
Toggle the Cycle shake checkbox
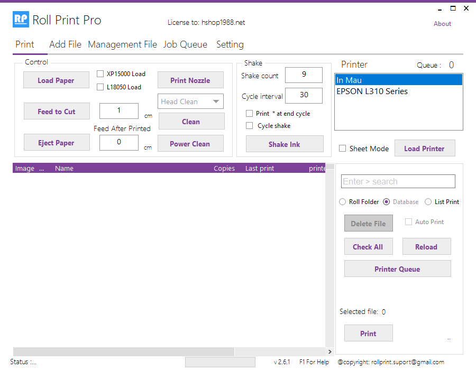[250, 126]
